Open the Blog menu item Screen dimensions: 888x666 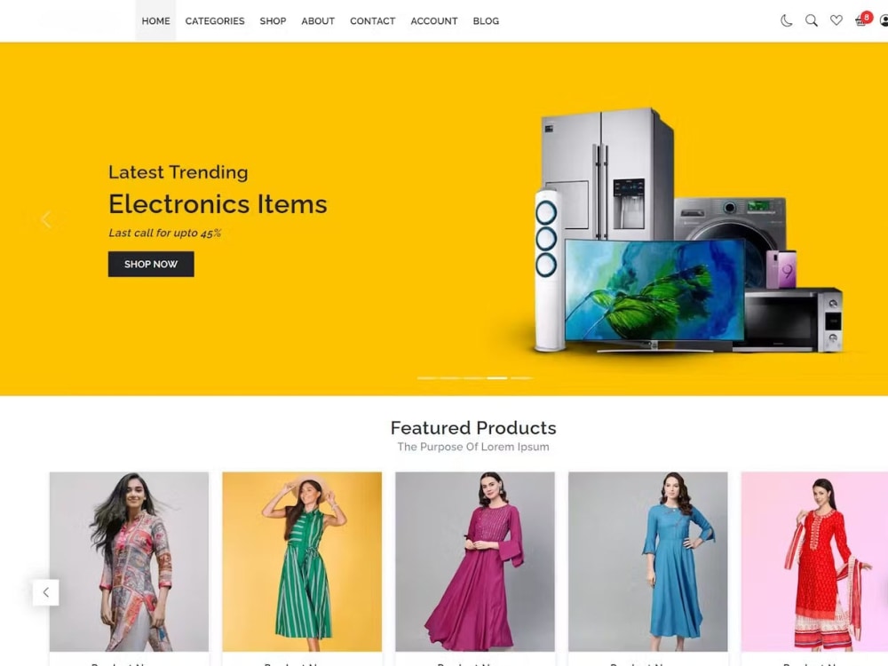(486, 21)
